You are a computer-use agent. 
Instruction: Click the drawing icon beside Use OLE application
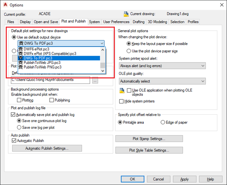(x=122, y=91)
